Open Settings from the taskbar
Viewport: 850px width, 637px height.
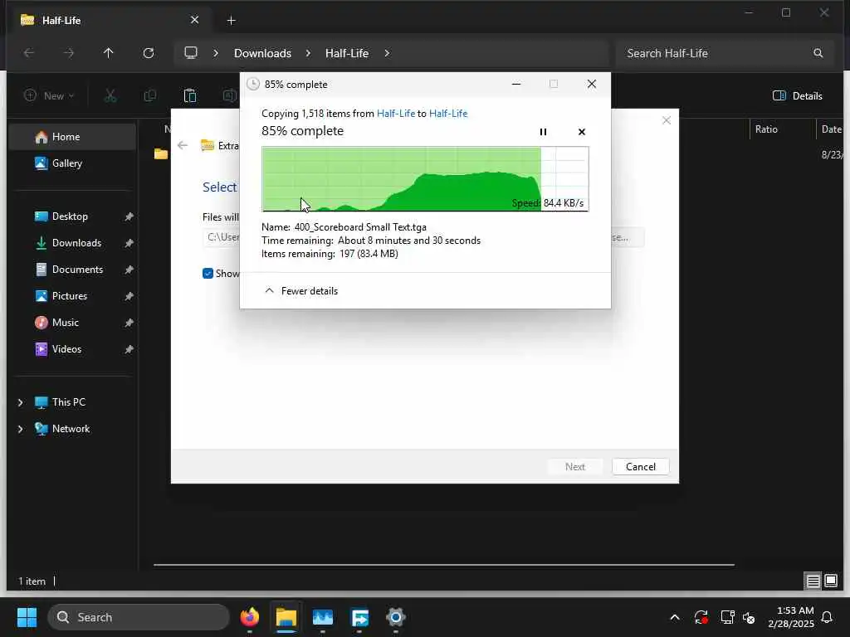pos(396,617)
